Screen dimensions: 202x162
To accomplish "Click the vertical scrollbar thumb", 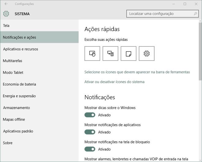I will click(x=200, y=51).
